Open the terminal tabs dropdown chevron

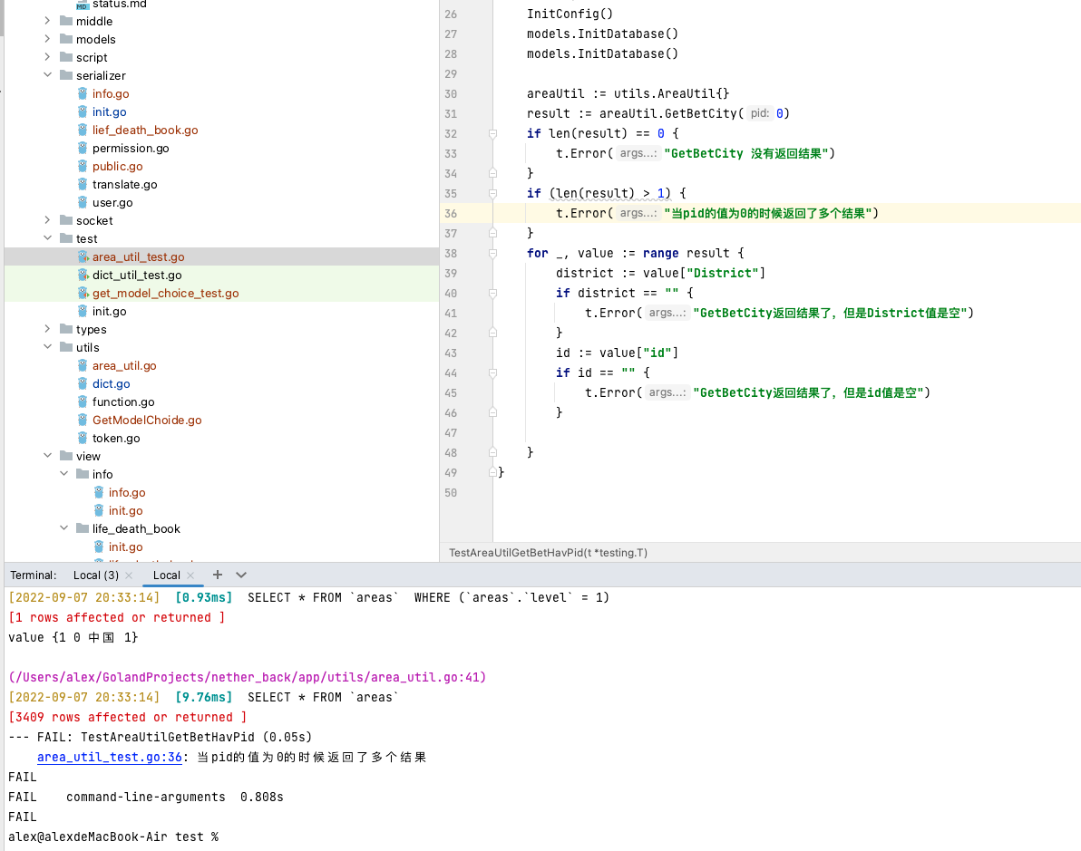tap(241, 575)
